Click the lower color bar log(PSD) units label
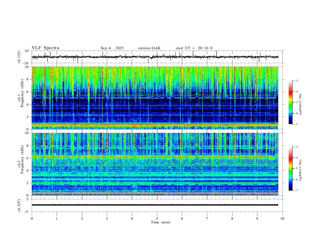318x245 pixels. point(300,170)
